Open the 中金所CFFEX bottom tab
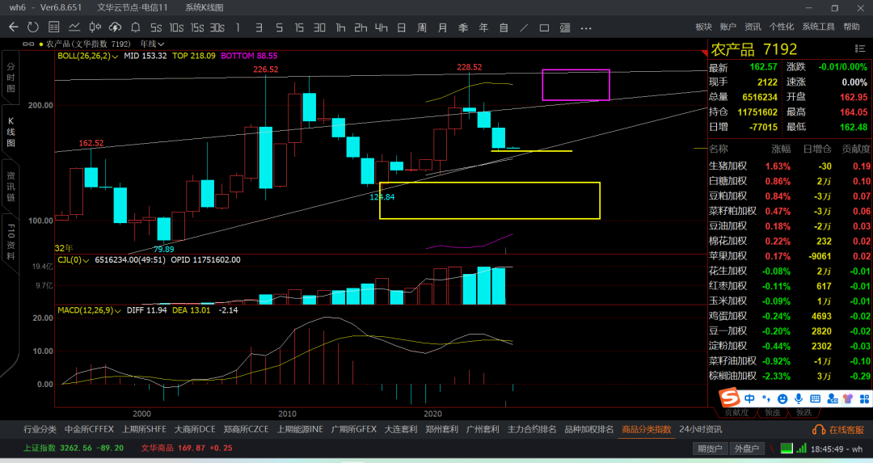This screenshot has width=873, height=463. click(89, 430)
